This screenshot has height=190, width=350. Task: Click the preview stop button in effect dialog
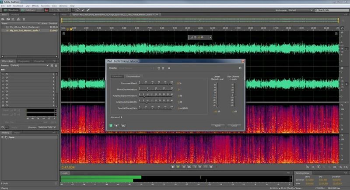tap(117, 126)
